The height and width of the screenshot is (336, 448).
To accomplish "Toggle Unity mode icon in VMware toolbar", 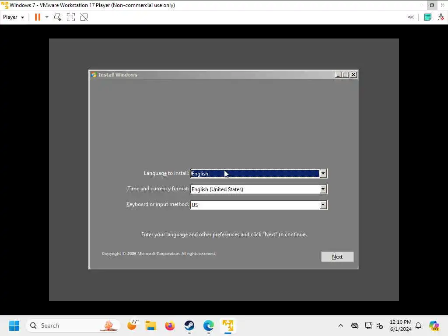I will (84, 17).
